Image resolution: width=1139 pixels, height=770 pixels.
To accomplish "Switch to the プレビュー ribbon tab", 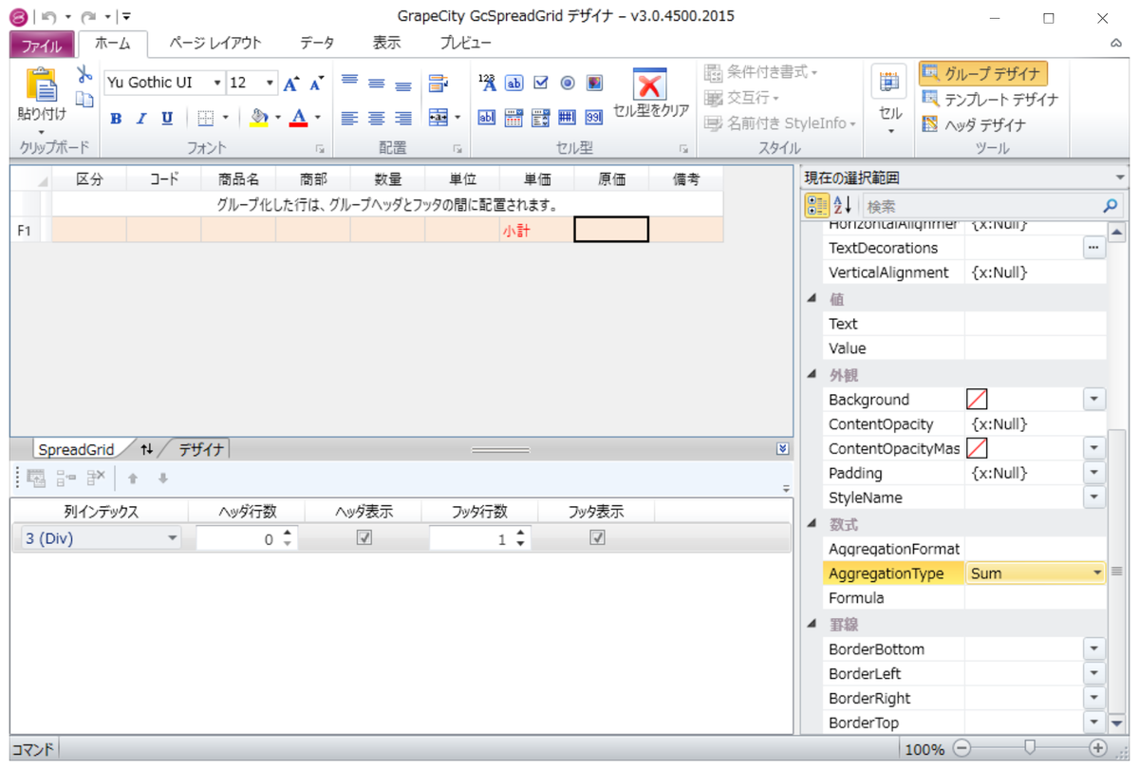I will pos(465,44).
